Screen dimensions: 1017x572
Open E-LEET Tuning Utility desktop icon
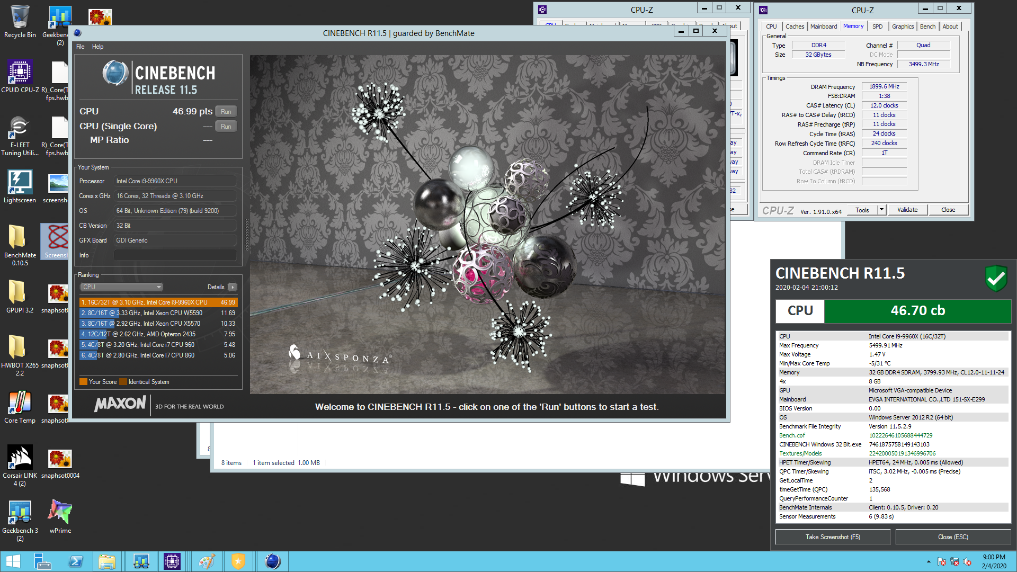point(20,136)
